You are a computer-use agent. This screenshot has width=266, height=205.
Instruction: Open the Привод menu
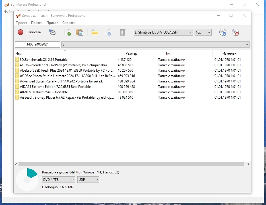[x=52, y=23]
